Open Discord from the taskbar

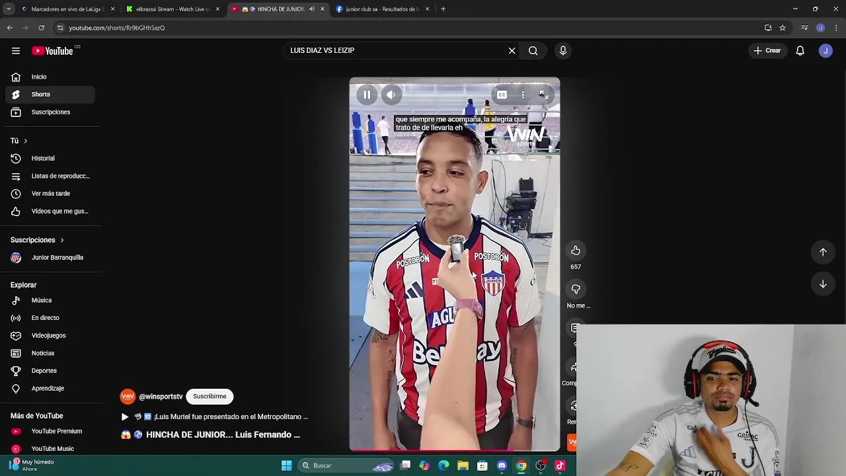502,465
